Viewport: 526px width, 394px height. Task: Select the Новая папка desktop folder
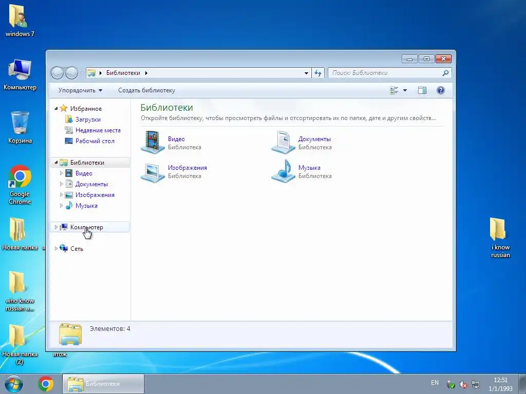(x=19, y=234)
